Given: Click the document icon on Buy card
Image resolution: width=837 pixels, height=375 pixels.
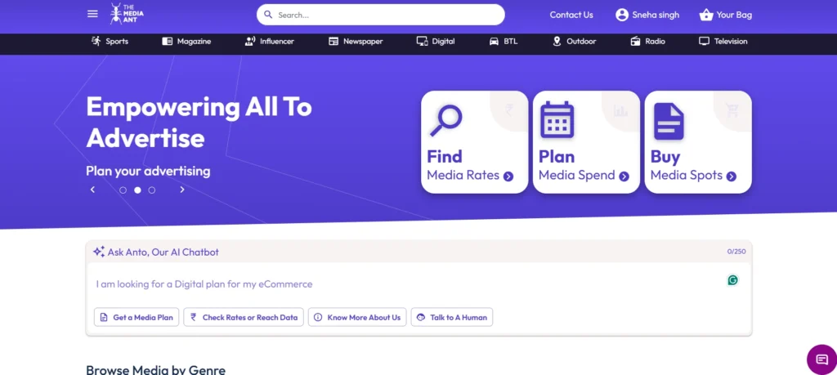Looking at the screenshot, I should pyautogui.click(x=669, y=121).
